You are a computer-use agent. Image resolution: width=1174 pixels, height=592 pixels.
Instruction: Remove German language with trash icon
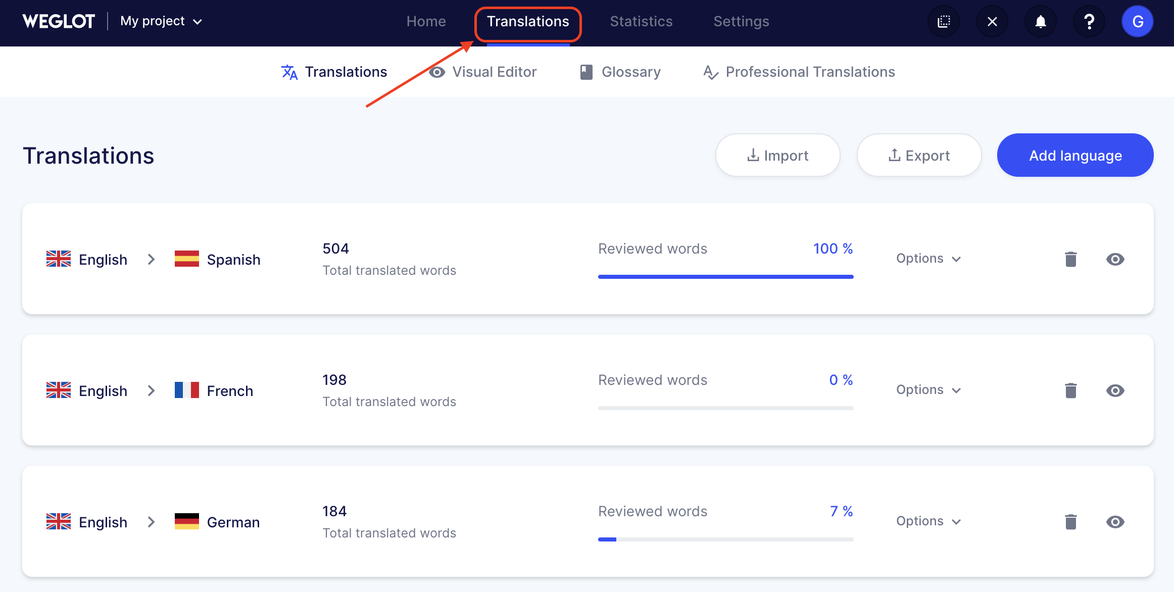point(1070,522)
